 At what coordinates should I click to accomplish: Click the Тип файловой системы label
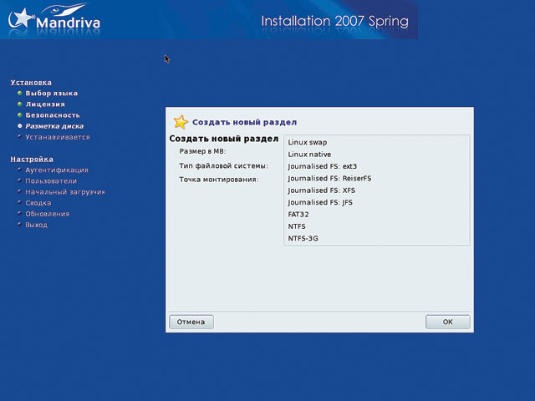coord(223,165)
